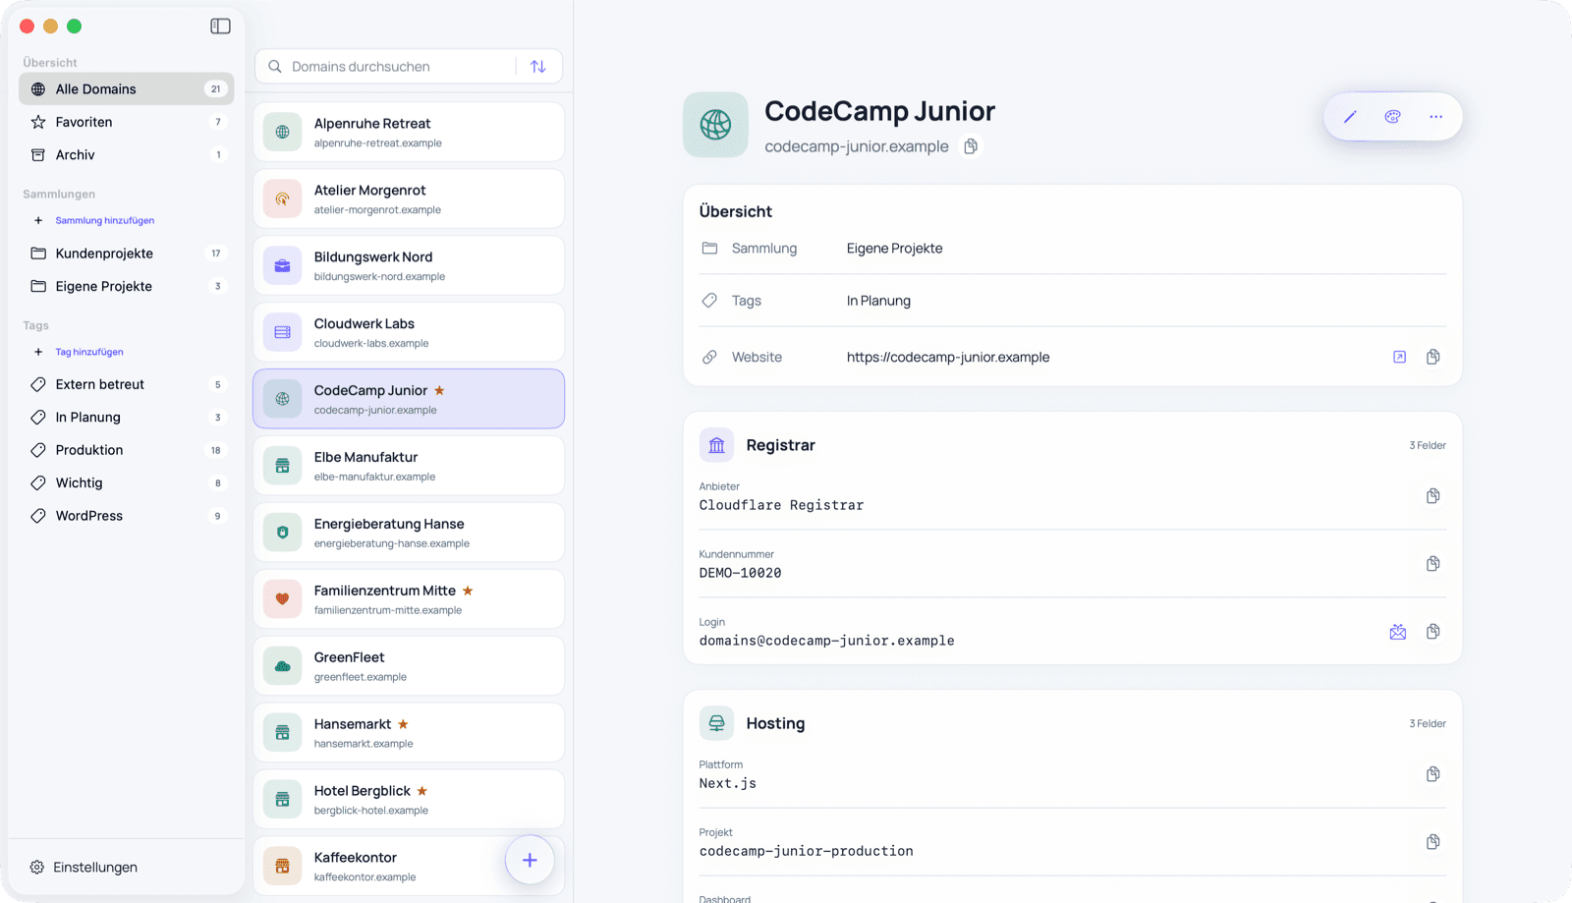Filter by the Extern betreut tag
Image resolution: width=1572 pixels, height=903 pixels.
coord(127,384)
